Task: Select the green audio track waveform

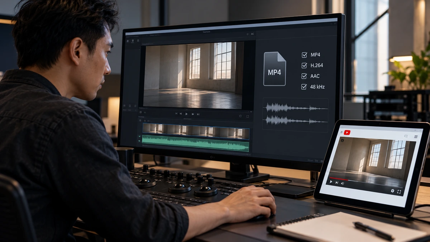Action: tap(196, 142)
